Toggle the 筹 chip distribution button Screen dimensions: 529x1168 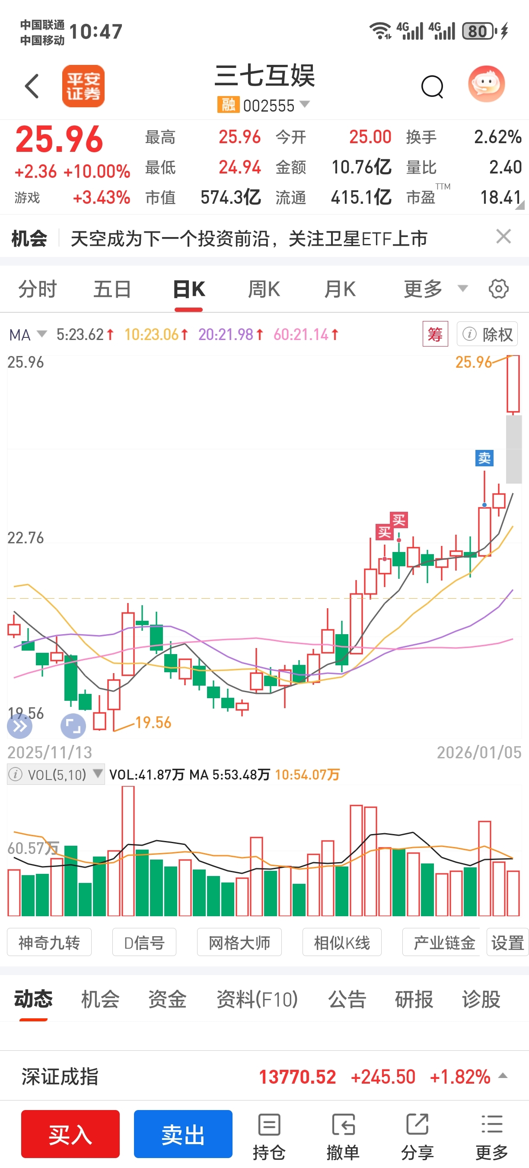pos(435,334)
